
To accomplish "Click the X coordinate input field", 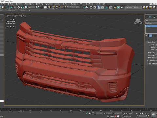I will [99, 113].
